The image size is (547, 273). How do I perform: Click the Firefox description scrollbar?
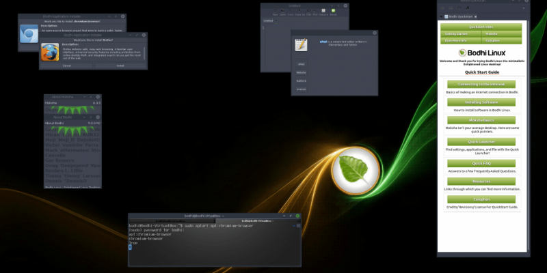coord(145,52)
